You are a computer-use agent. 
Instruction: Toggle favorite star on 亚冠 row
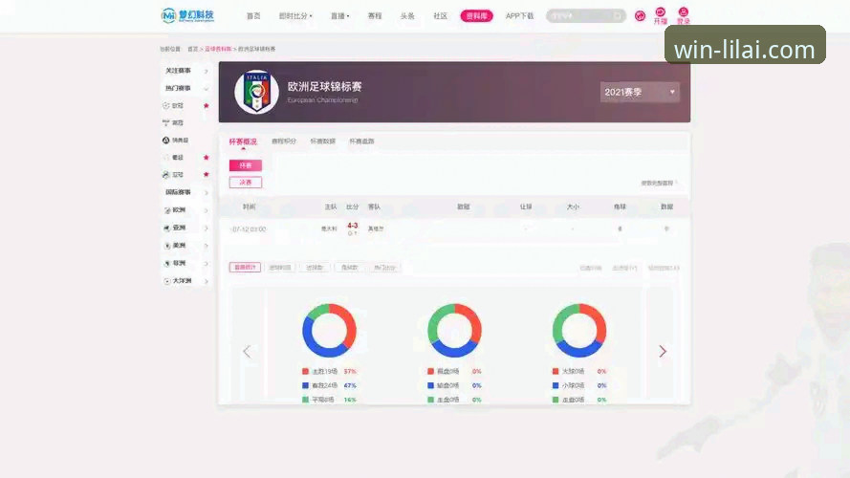206,175
